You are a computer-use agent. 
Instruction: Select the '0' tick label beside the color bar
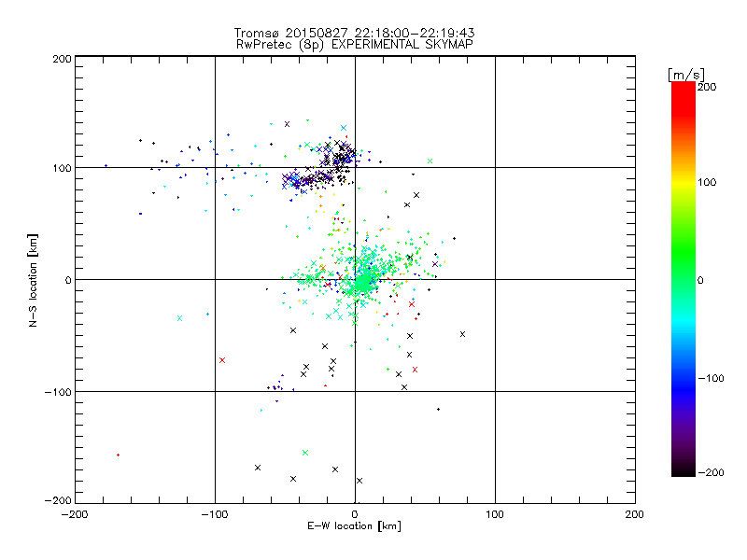point(700,281)
